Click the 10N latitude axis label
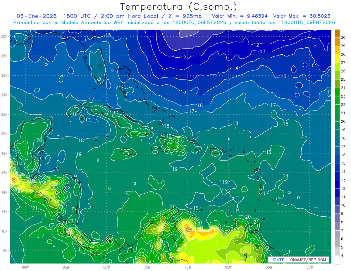 [x=5, y=231]
